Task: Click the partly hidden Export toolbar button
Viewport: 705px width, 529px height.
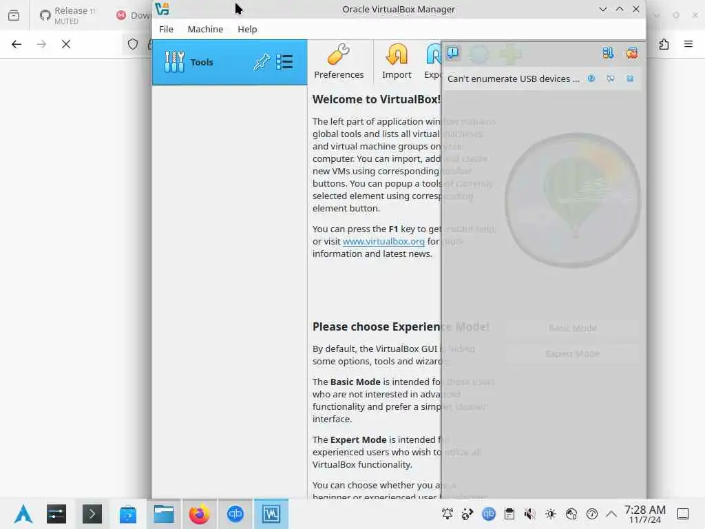Action: coord(432,61)
